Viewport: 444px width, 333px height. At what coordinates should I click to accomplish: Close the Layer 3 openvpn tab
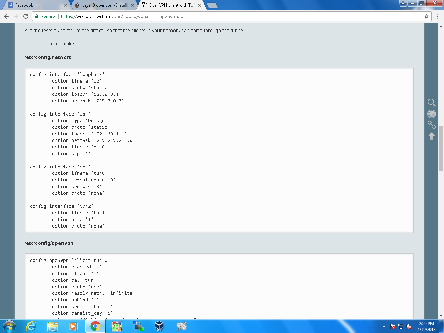coord(133,5)
